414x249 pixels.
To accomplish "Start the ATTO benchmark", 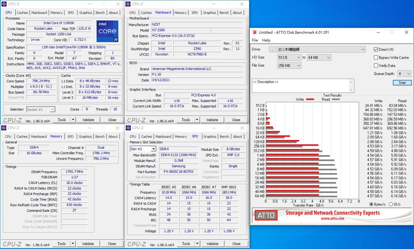I will pyautogui.click(x=402, y=83).
